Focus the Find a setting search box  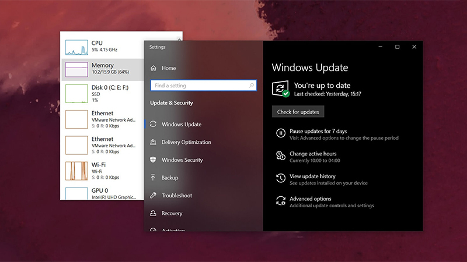click(x=203, y=86)
